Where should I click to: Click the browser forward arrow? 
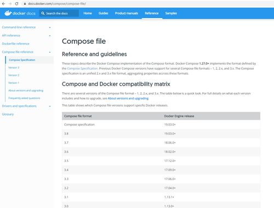click(10, 4)
